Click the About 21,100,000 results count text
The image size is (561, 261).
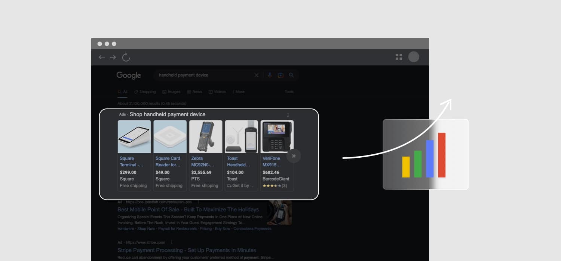(152, 104)
